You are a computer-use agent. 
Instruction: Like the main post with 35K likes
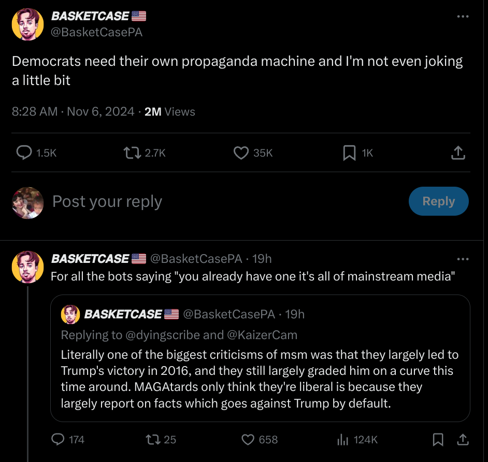click(241, 152)
